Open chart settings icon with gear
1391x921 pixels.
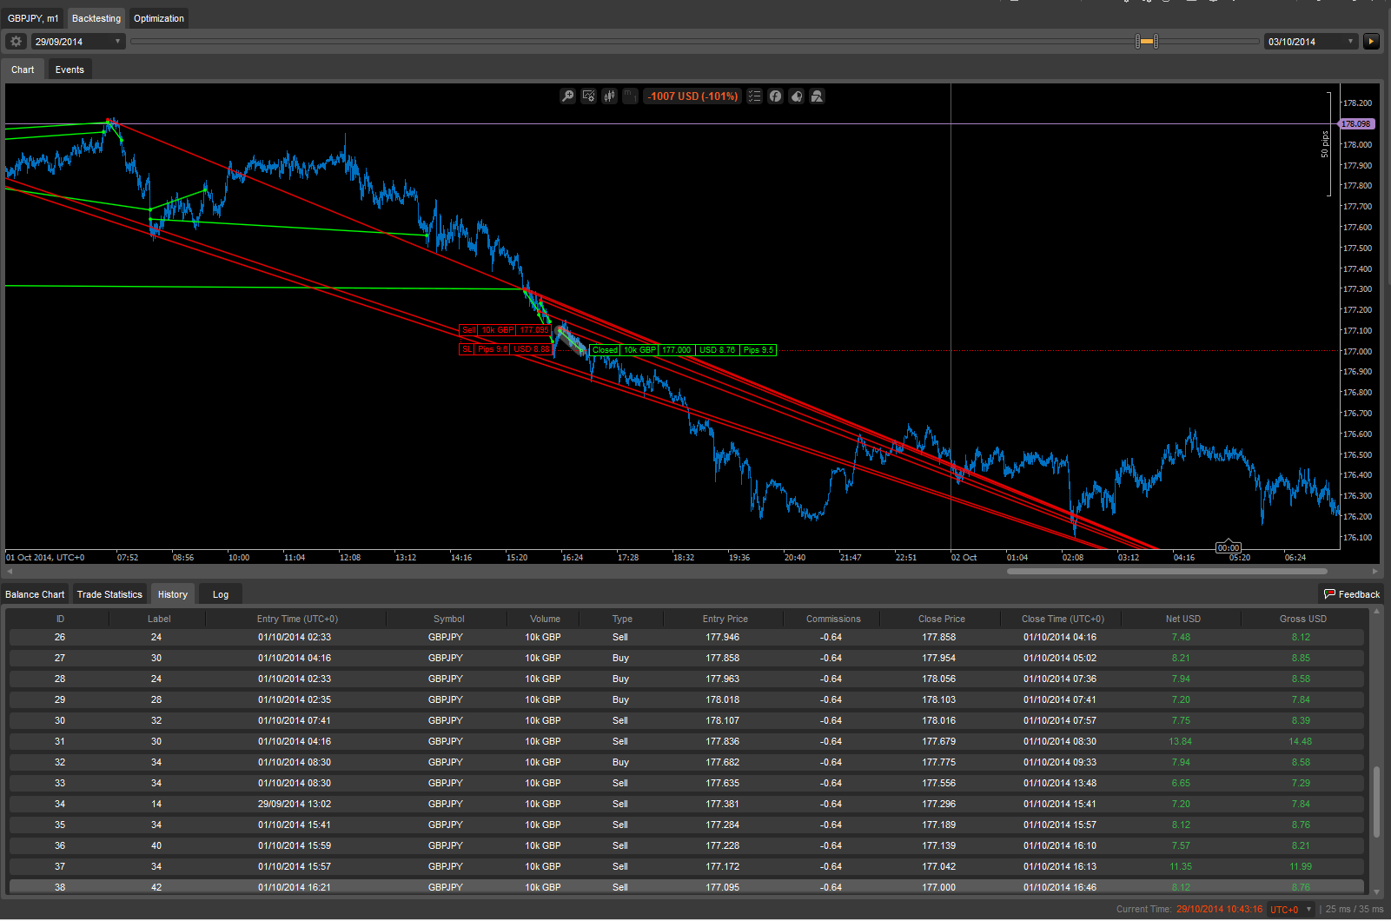[x=588, y=96]
